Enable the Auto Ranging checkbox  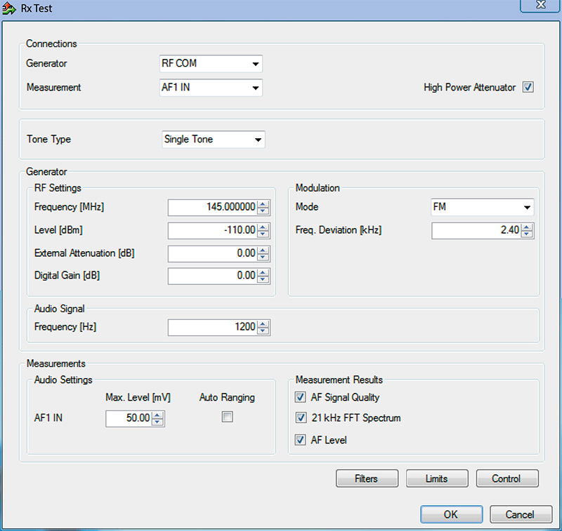tap(227, 417)
